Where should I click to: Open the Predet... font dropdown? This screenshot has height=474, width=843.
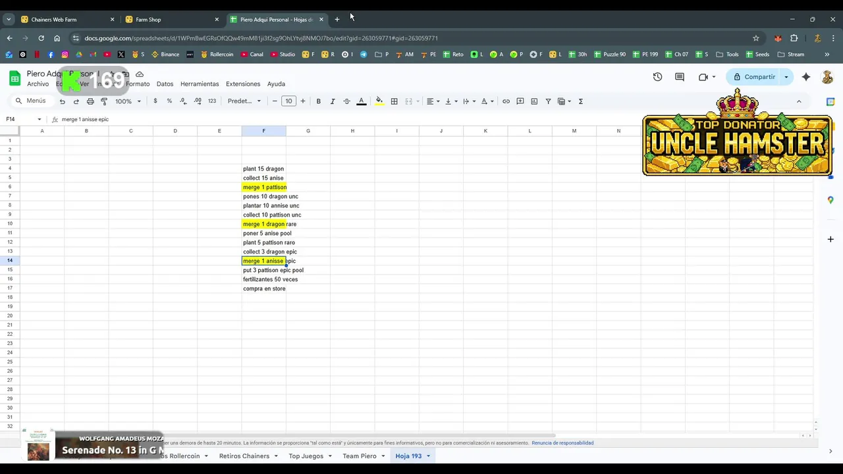244,101
